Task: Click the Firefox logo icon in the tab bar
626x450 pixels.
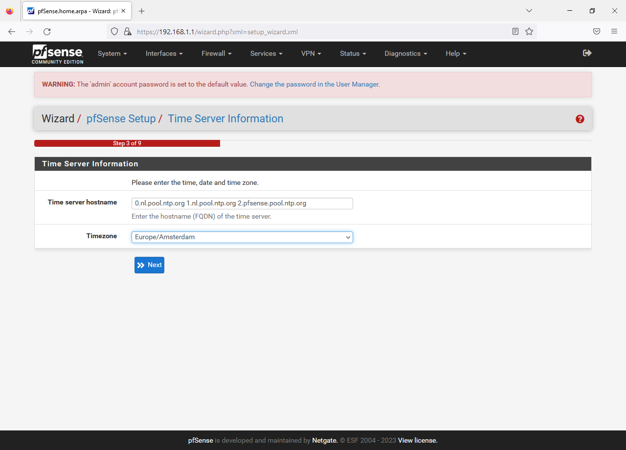Action: click(x=10, y=11)
